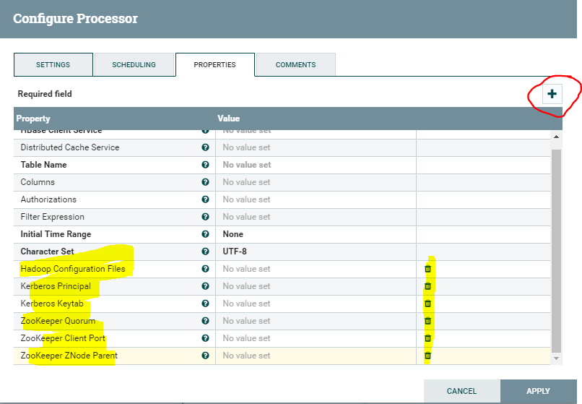Open help for Distributed Cache Service
Image resolution: width=582 pixels, height=404 pixels.
(205, 147)
